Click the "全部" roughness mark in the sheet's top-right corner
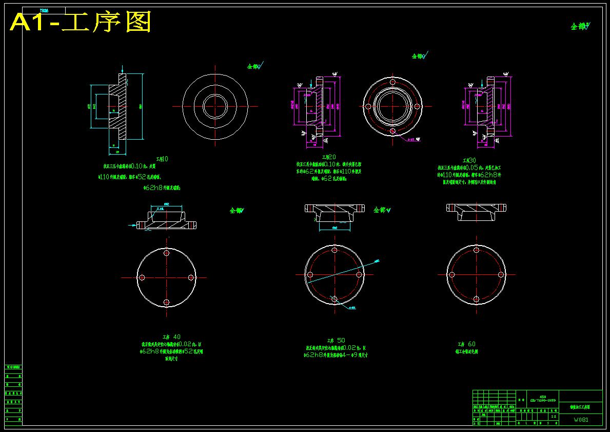Screen dimensions: 610x432 point(580,26)
